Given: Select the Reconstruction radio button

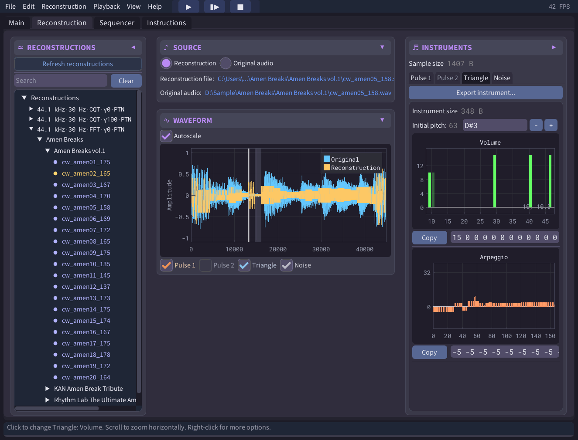Looking at the screenshot, I should point(166,63).
